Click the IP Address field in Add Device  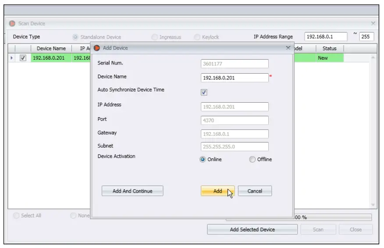click(235, 107)
